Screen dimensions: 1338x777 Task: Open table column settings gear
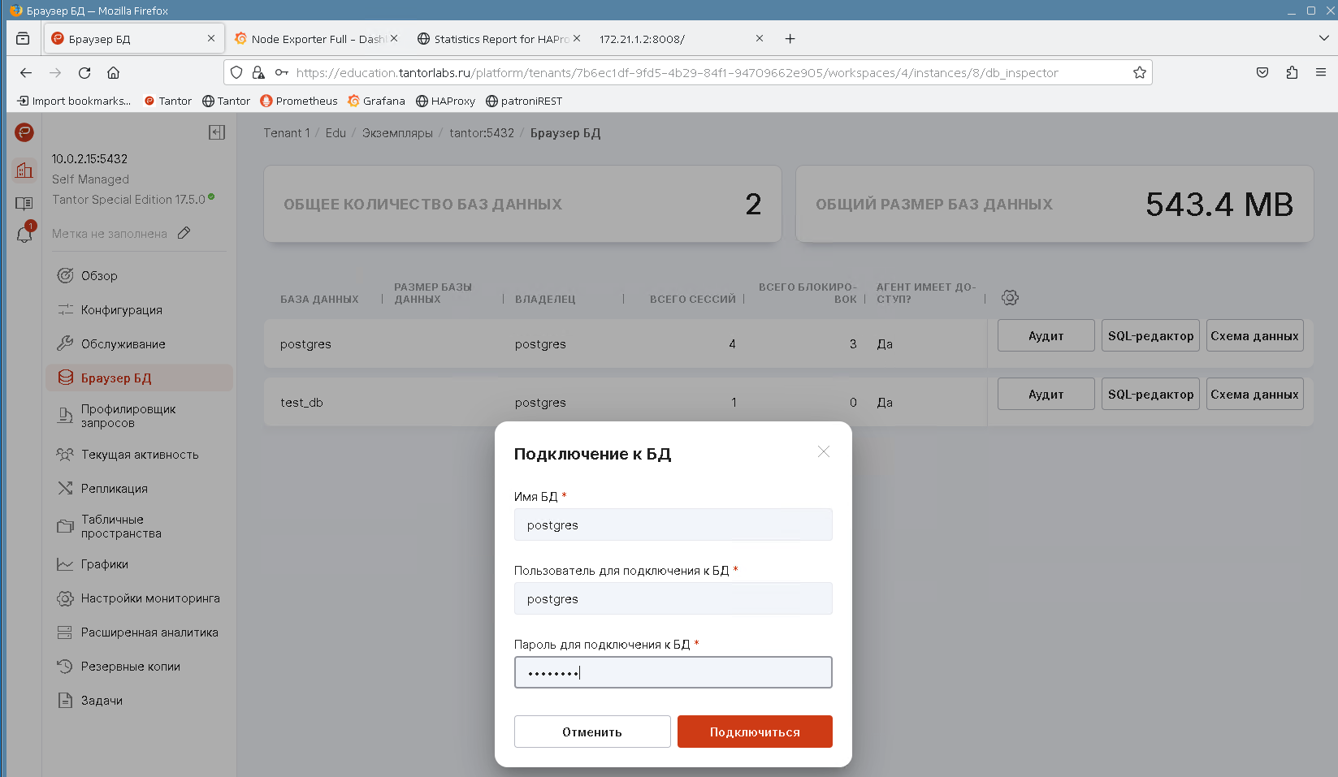(x=1010, y=298)
